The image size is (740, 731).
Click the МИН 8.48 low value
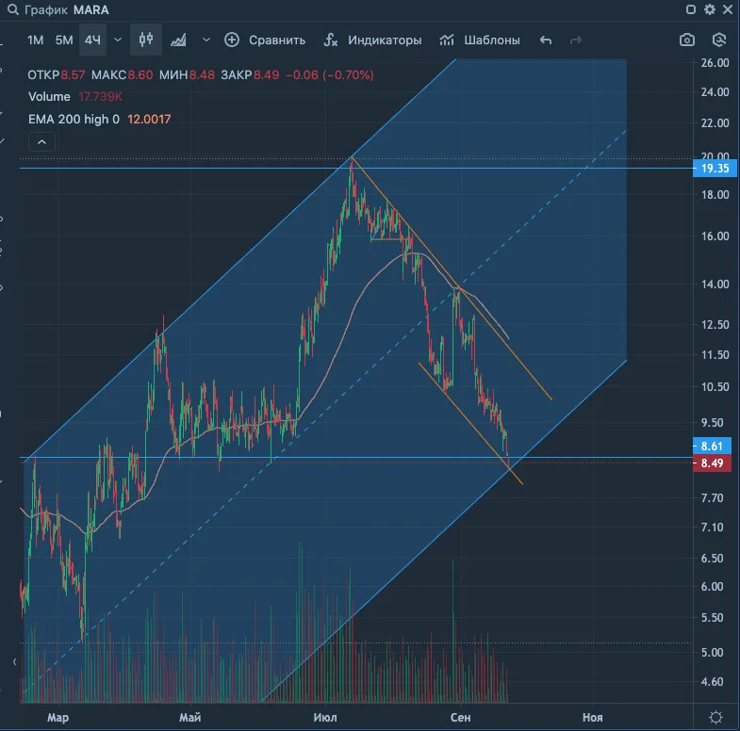point(187,75)
